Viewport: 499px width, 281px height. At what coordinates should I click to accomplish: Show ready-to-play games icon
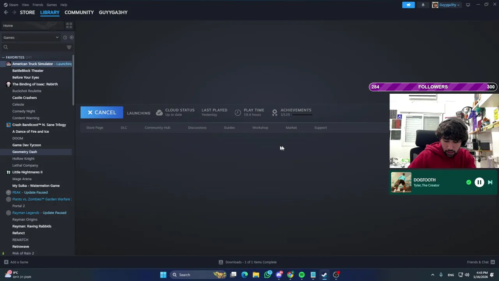[x=71, y=37]
